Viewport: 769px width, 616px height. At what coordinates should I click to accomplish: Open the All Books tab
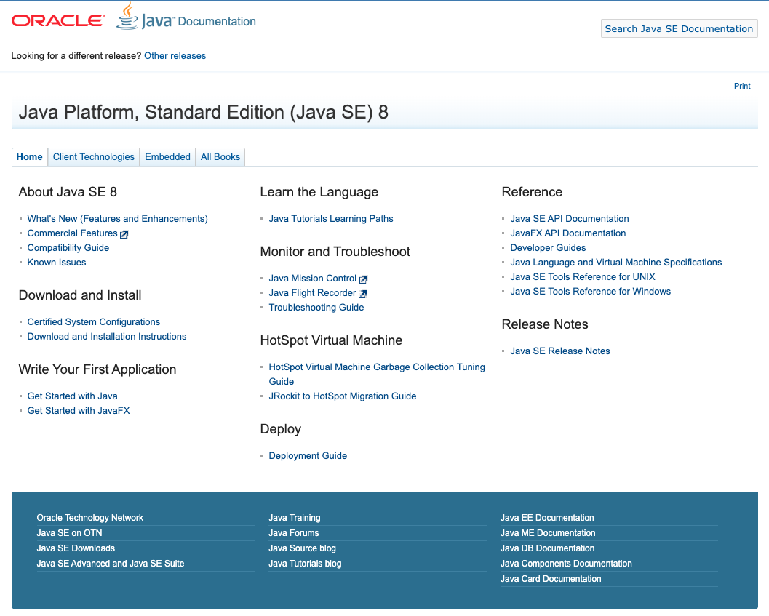coord(220,157)
